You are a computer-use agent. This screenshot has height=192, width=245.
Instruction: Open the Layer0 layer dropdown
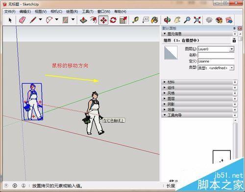(x=232, y=49)
